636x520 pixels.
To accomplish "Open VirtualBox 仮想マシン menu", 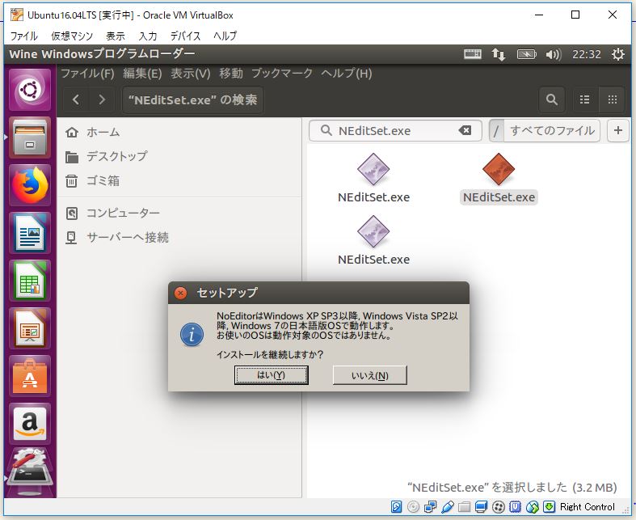I will click(72, 36).
